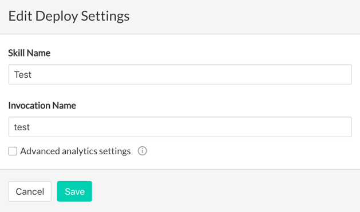Click the white Cancel button
360x212 pixels.
[x=30, y=191]
